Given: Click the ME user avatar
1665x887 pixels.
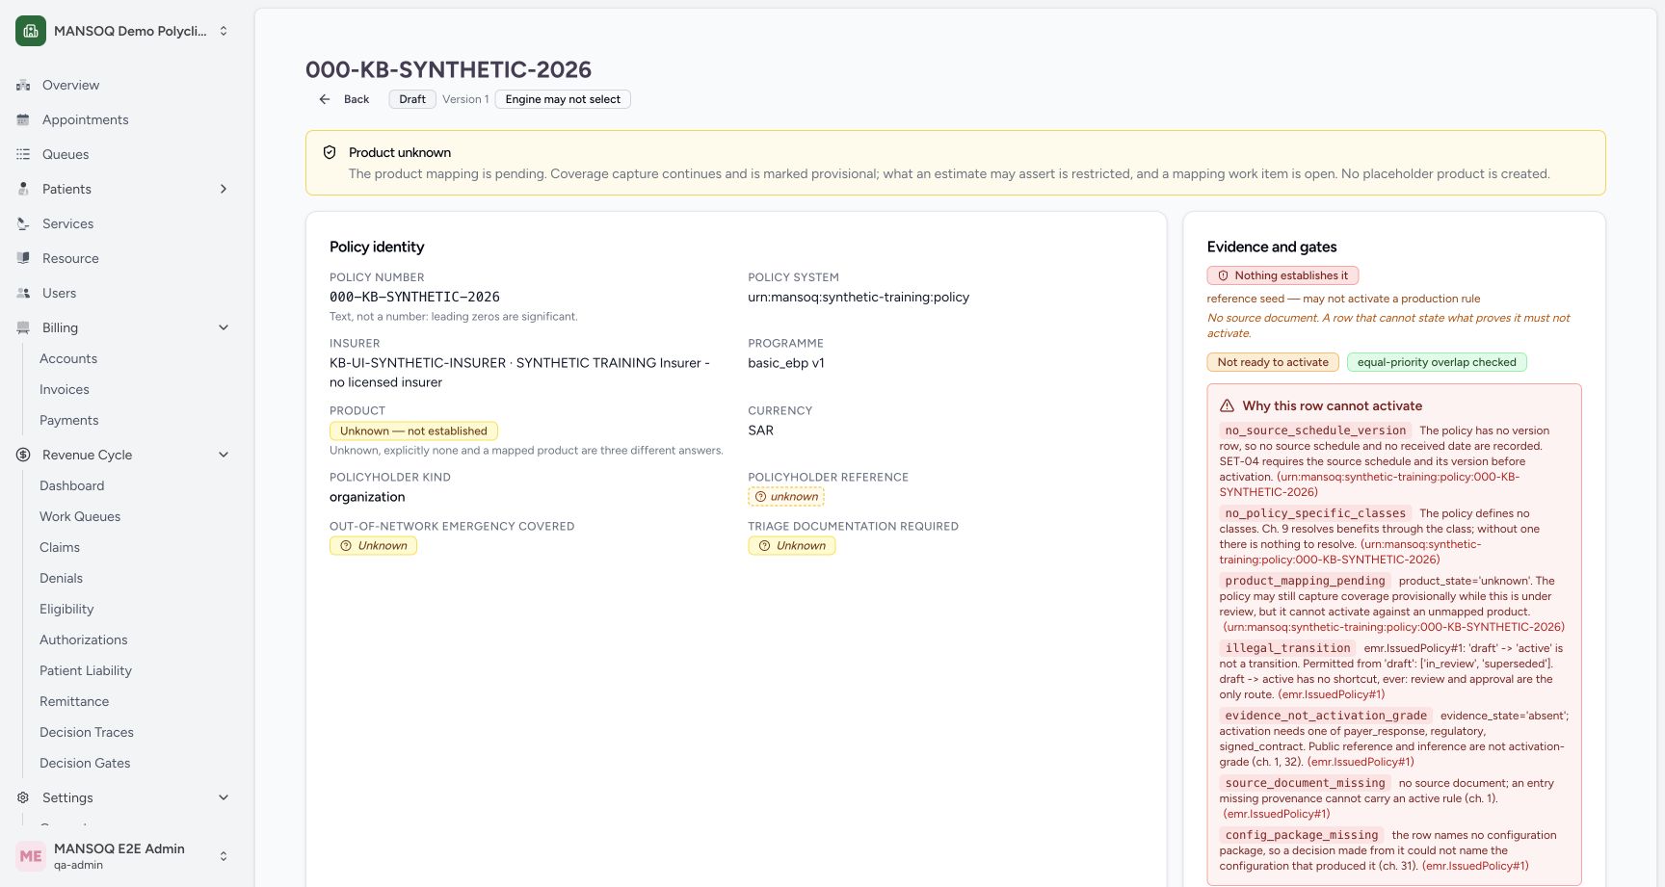Looking at the screenshot, I should click(31, 856).
